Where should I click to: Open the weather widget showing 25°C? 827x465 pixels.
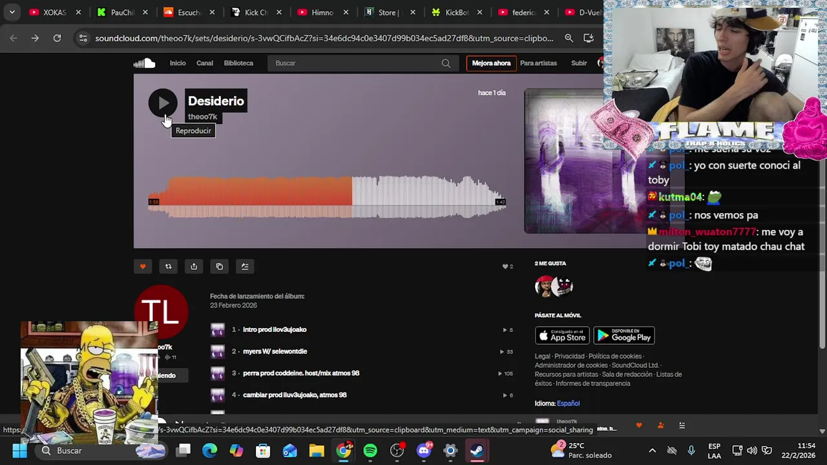(581, 450)
